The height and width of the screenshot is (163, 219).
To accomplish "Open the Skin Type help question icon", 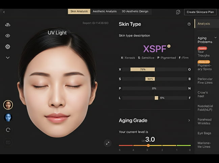I will pyautogui.click(x=189, y=24).
